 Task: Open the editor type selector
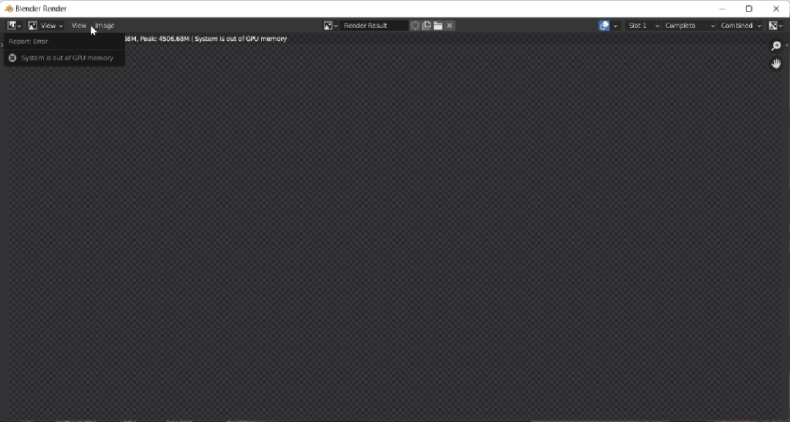14,26
